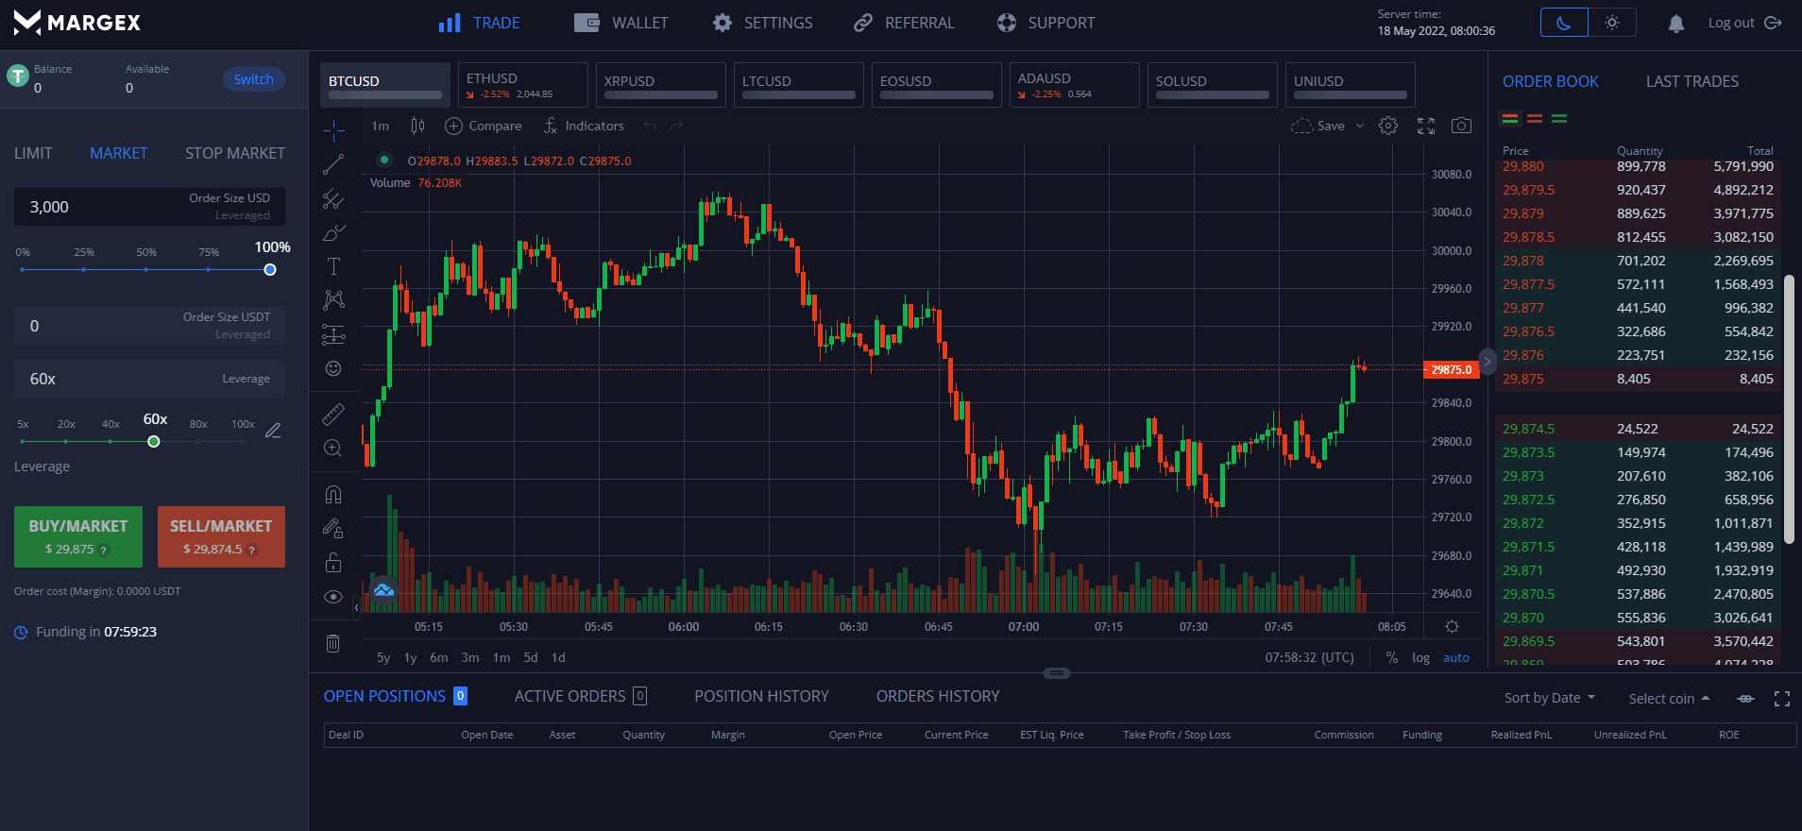Click the trash icon to remove drawings

pyautogui.click(x=333, y=643)
